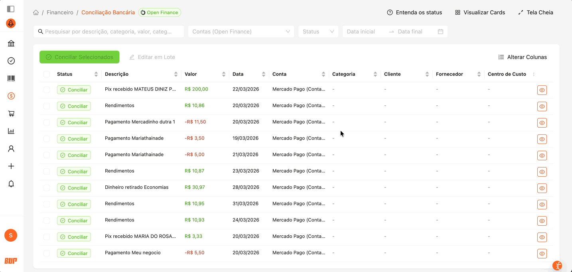Toggle the sidebar collapse icon

11,9
